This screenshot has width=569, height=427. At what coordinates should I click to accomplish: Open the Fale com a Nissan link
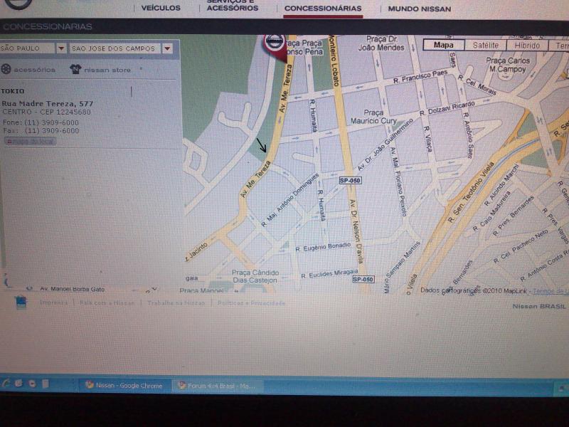point(107,303)
